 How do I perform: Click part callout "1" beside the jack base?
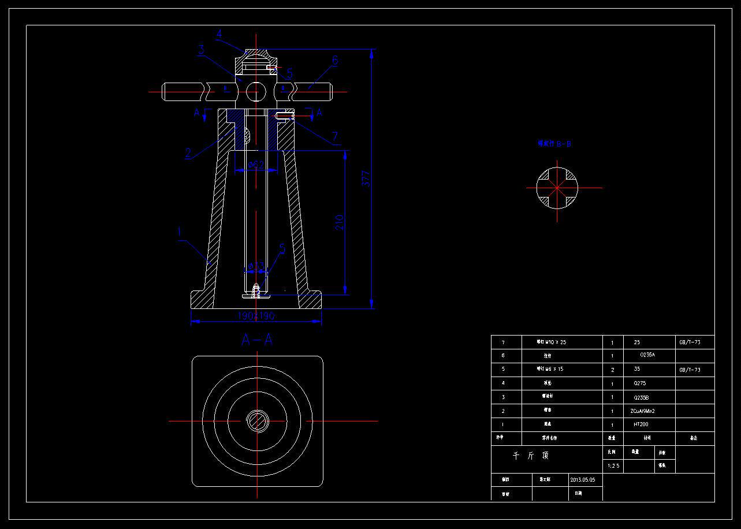tap(180, 232)
